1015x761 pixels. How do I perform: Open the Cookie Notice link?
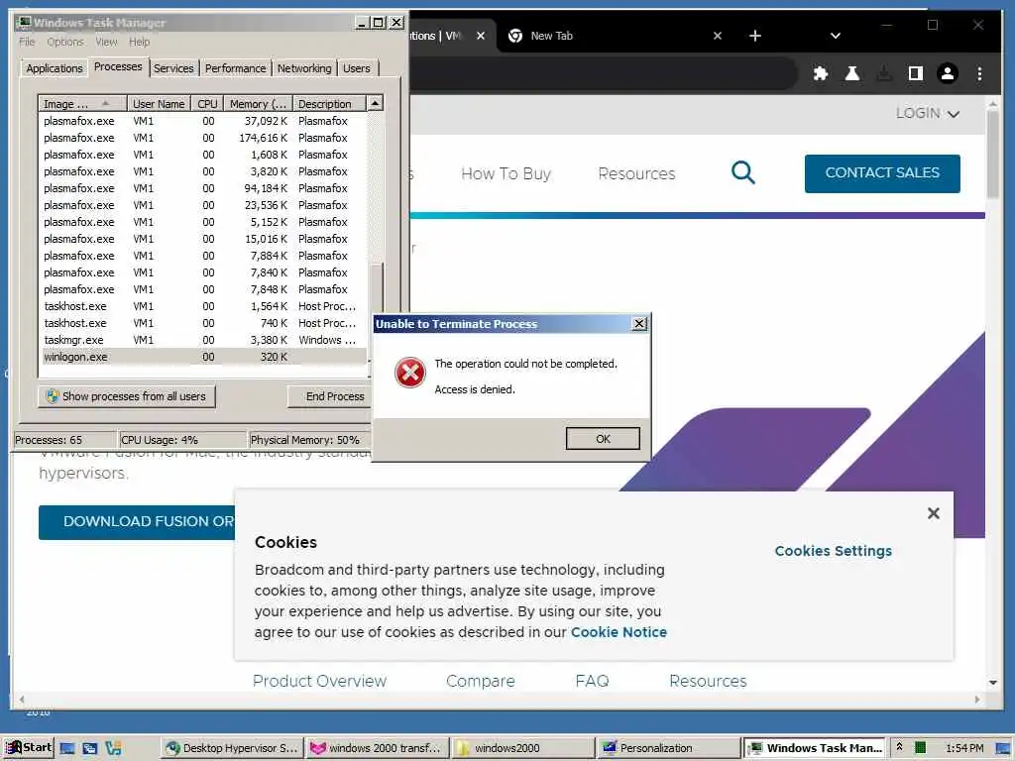619,632
